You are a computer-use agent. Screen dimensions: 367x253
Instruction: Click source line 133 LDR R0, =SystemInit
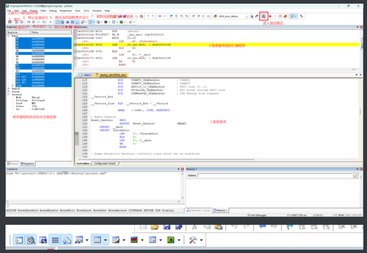139,134
